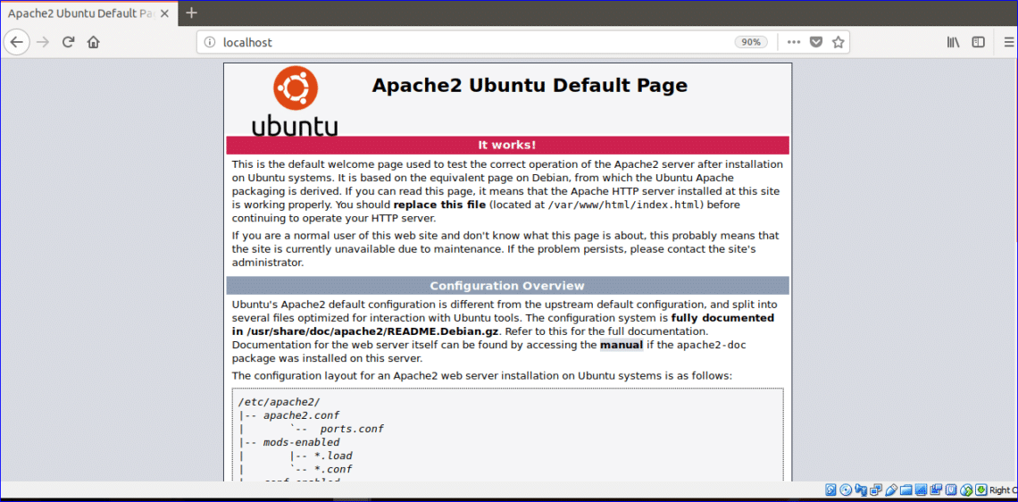Viewport: 1018px width, 502px height.
Task: Go to the Firefox home page
Action: coord(94,42)
